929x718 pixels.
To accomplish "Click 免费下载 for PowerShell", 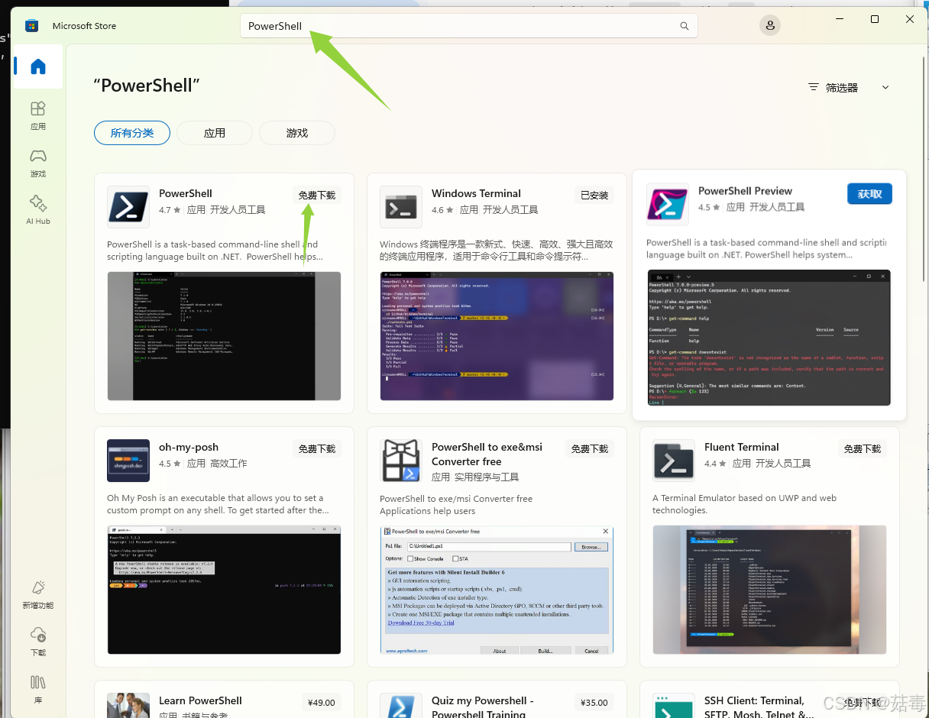I will (x=317, y=196).
